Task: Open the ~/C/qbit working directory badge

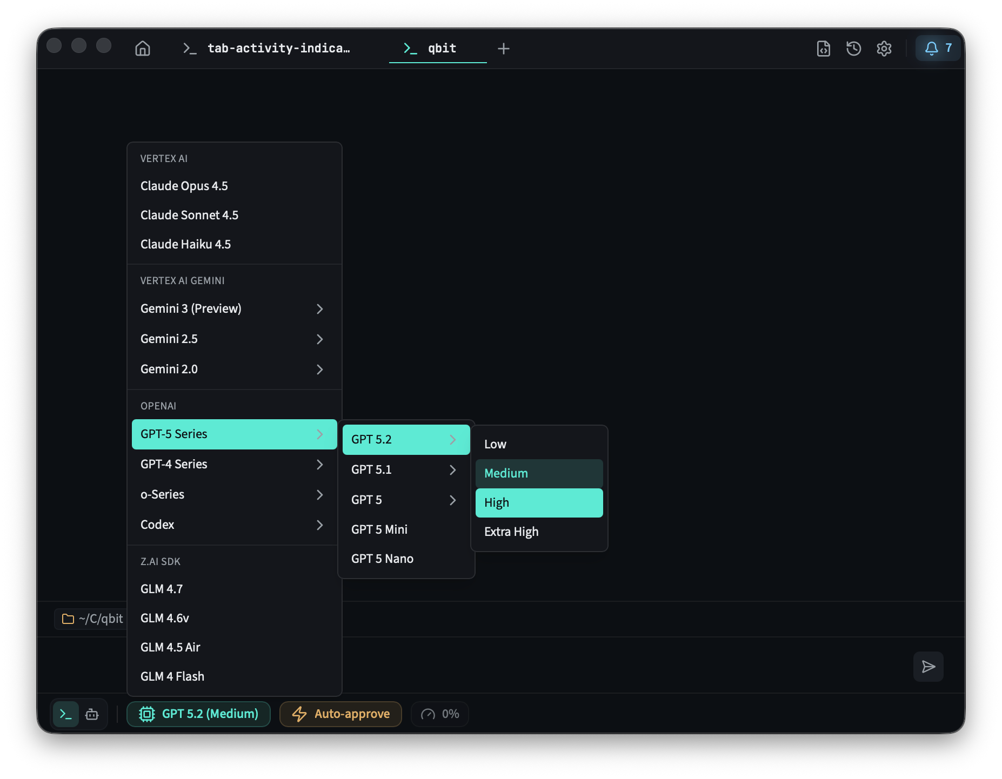Action: [92, 619]
